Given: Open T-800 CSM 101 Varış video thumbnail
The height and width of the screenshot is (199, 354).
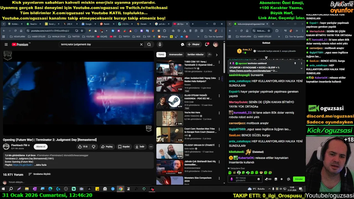Looking at the screenshot, I should 170,67.
